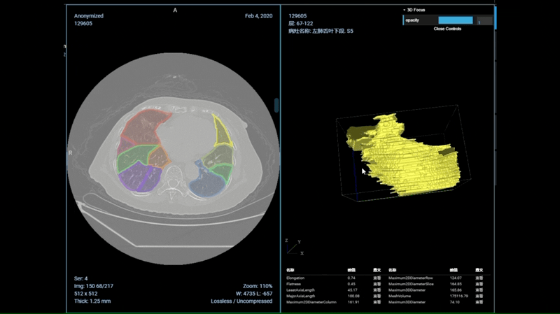
Task: Click view link for MeshVolume row
Action: coord(480,297)
